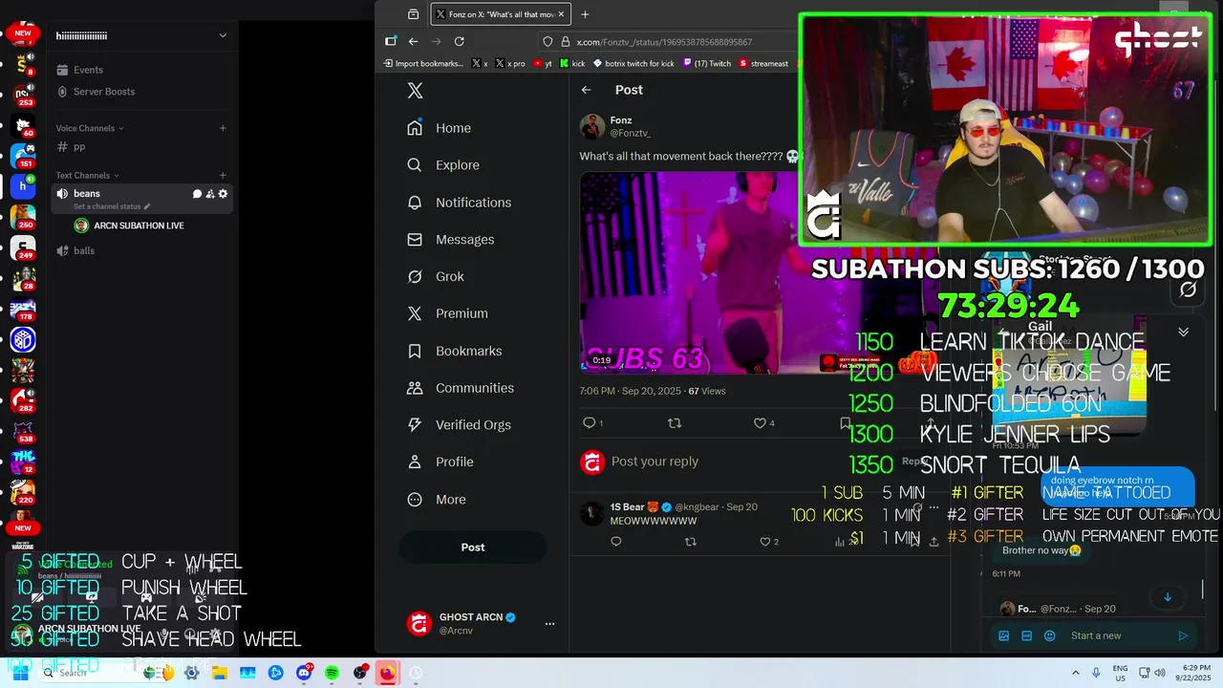
Task: Create channel in Text Channels category
Action: pos(223,175)
